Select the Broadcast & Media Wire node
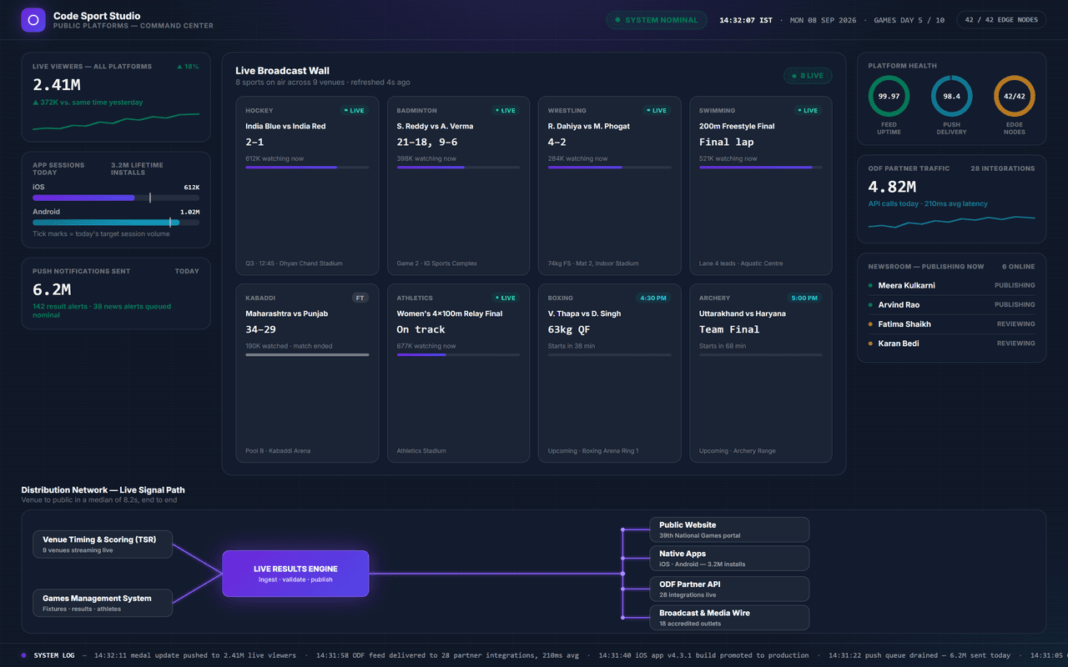The image size is (1068, 667). (729, 618)
